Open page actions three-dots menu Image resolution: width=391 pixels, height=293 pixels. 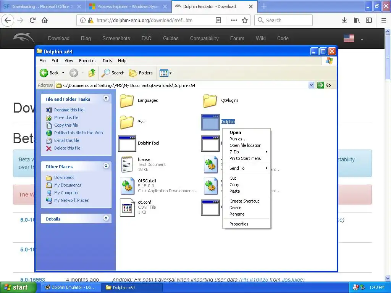coord(234,20)
